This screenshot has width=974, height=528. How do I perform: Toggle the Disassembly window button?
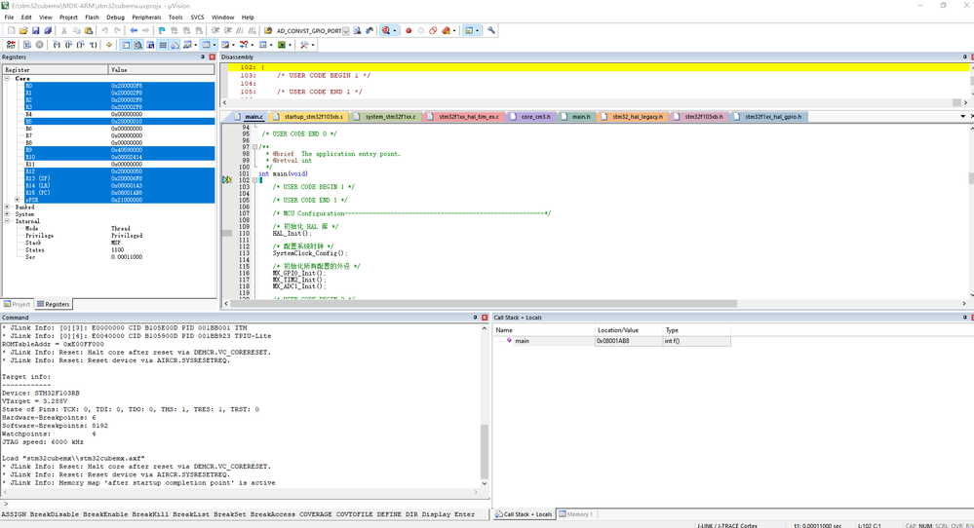(137, 45)
